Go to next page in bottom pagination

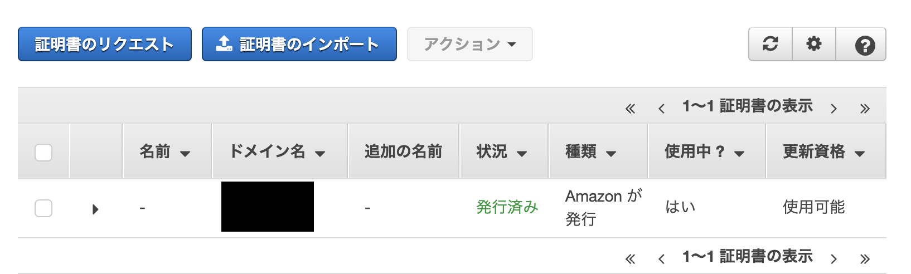[834, 258]
